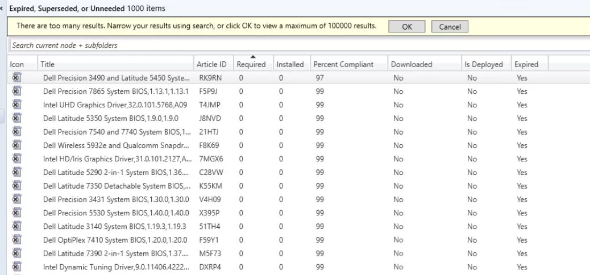Select Dell Precision 5530 System BIOS title
The image size is (590, 275).
click(x=116, y=213)
